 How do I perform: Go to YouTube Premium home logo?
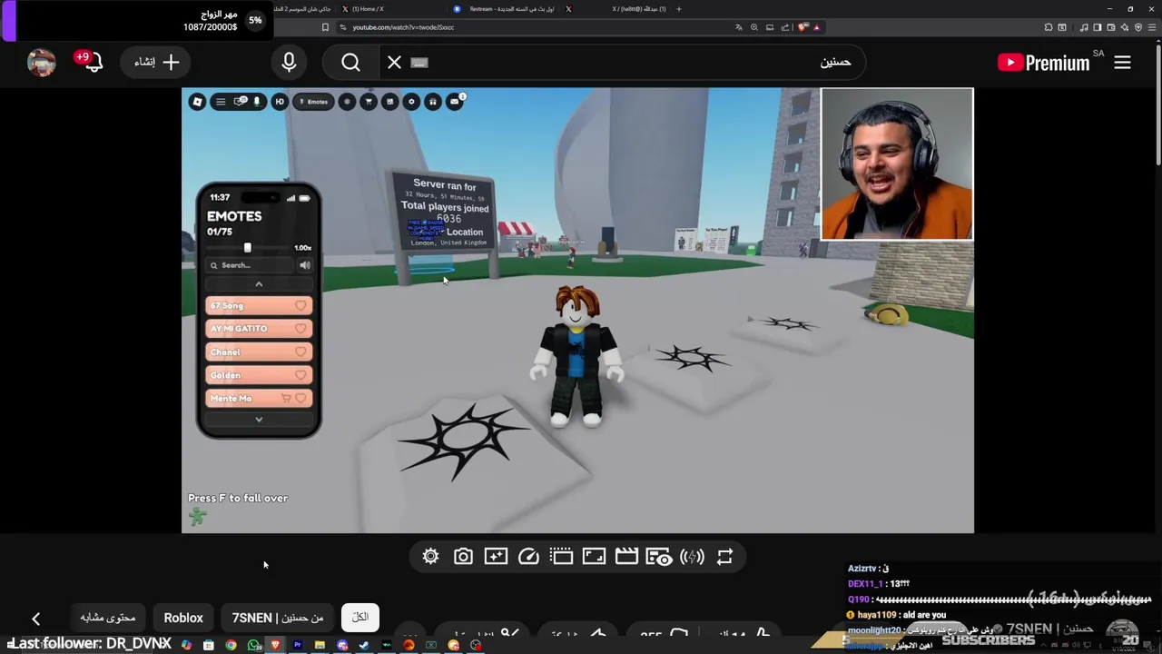tap(1044, 63)
